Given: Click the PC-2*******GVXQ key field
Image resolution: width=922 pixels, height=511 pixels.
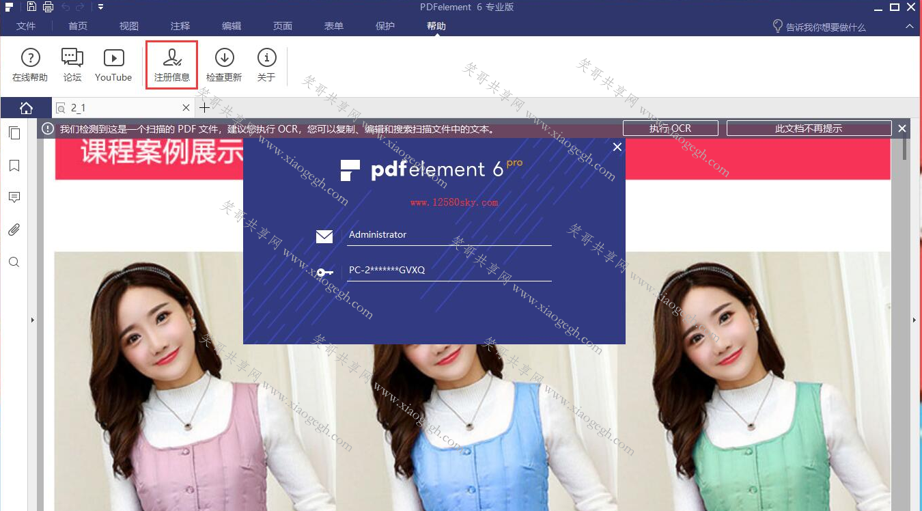Looking at the screenshot, I should click(449, 271).
